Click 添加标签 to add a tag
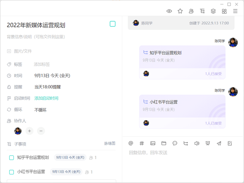This screenshot has width=244, height=183. 42,64
